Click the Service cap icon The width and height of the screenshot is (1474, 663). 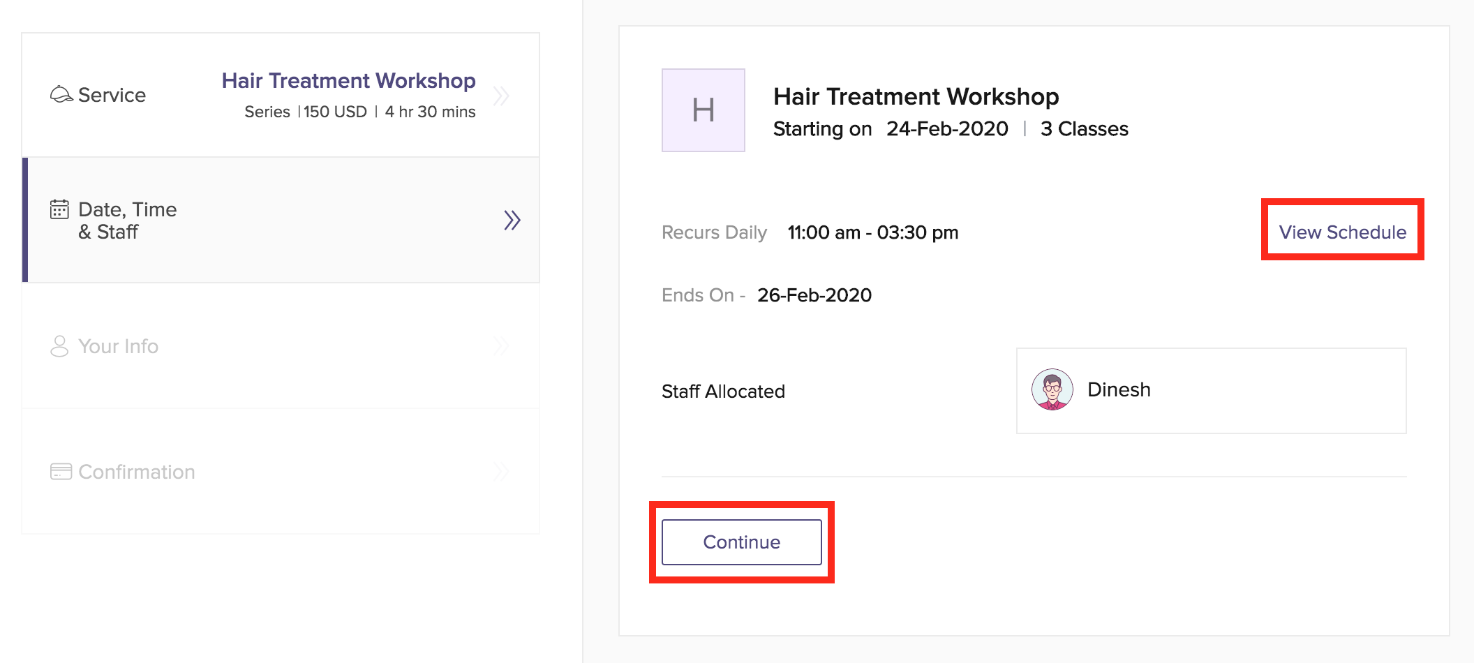coord(61,94)
